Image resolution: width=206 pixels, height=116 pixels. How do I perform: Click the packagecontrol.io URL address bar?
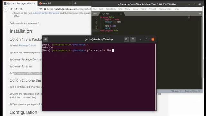click(x=69, y=9)
